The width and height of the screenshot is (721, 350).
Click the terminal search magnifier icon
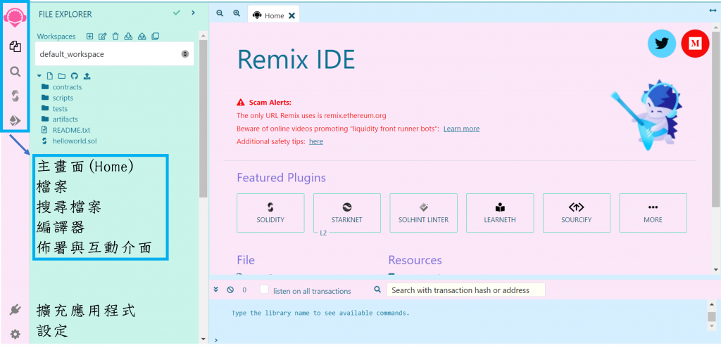tap(377, 290)
